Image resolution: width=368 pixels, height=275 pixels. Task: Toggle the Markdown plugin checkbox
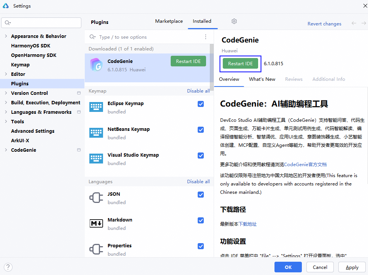[x=201, y=220]
